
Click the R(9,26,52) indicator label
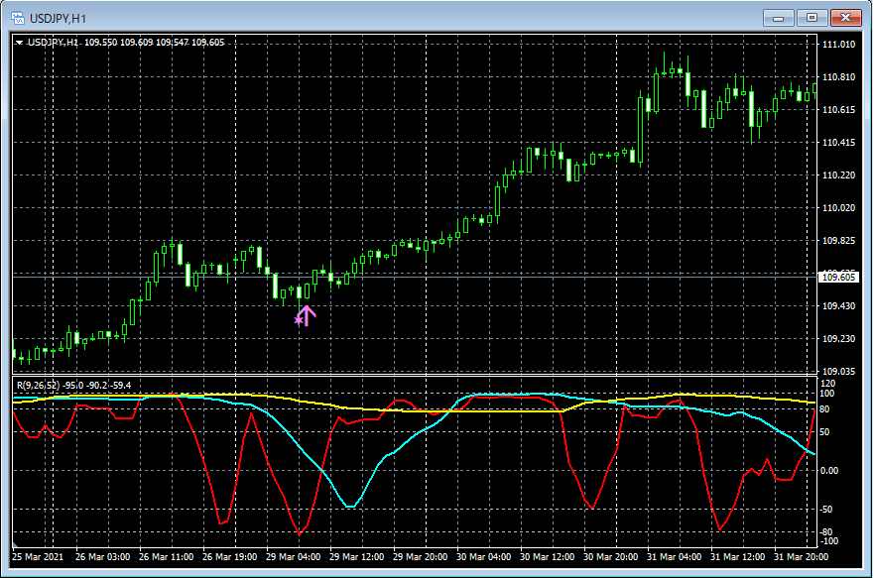pyautogui.click(x=37, y=385)
